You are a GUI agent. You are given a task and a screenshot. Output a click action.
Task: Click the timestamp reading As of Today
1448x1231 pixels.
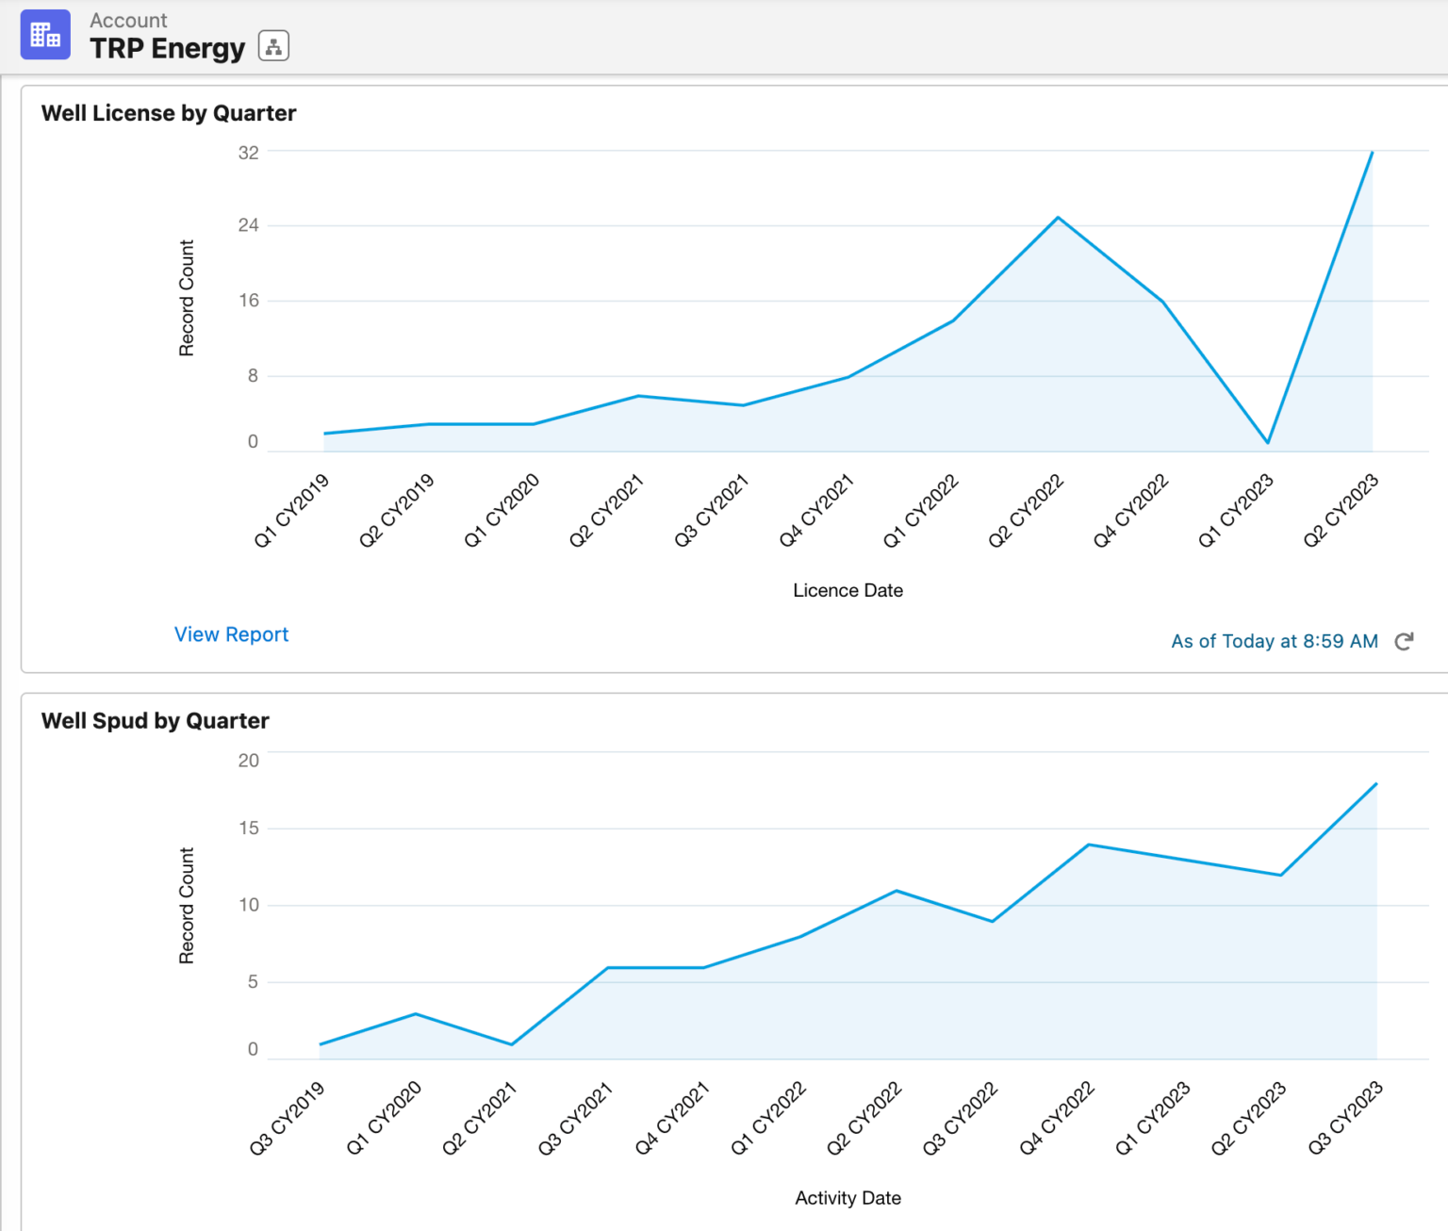tap(1274, 641)
